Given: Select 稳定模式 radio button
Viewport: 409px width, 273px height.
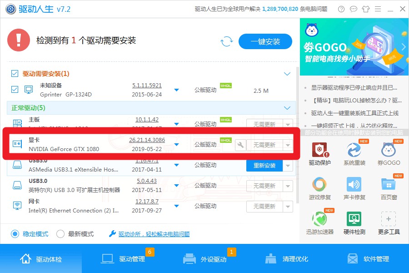Looking at the screenshot, I should coord(15,234).
